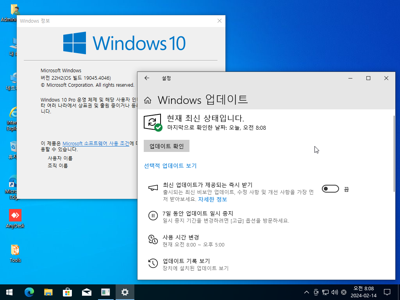Select 사용 시간 변경 option

pyautogui.click(x=180, y=237)
